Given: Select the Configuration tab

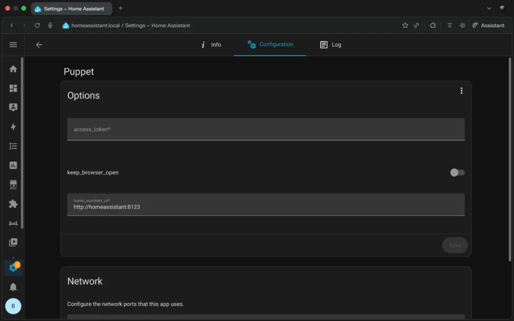Looking at the screenshot, I should (x=270, y=45).
